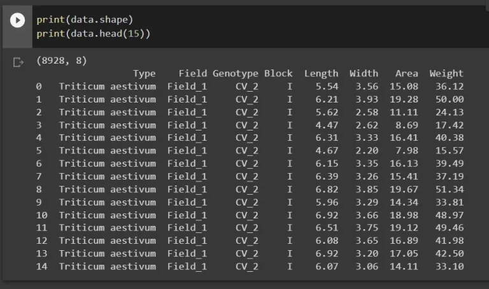Click row index 14 in the output
489x289 pixels.
point(41,267)
